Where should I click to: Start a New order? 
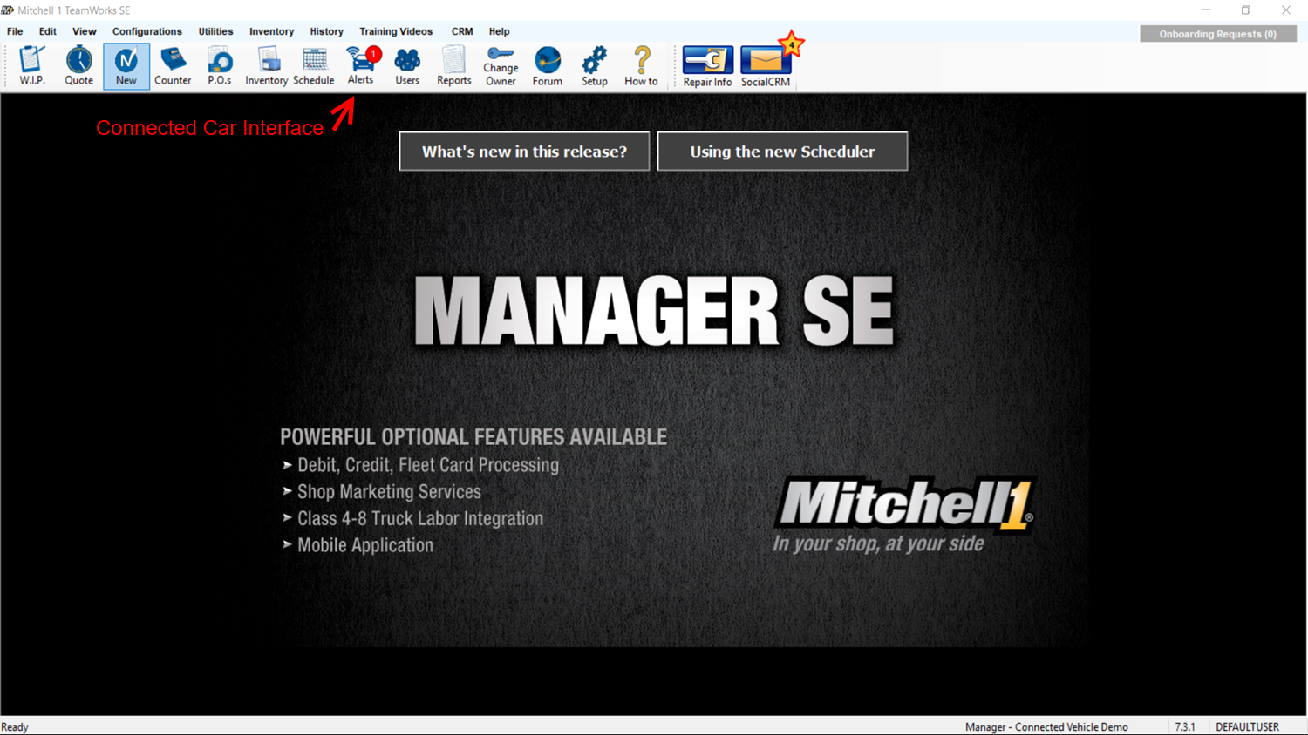coord(126,65)
